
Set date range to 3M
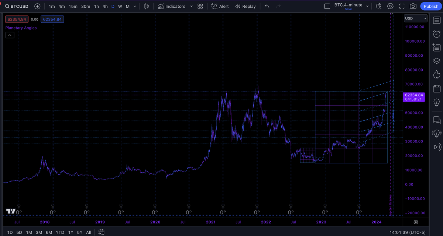[x=39, y=232]
